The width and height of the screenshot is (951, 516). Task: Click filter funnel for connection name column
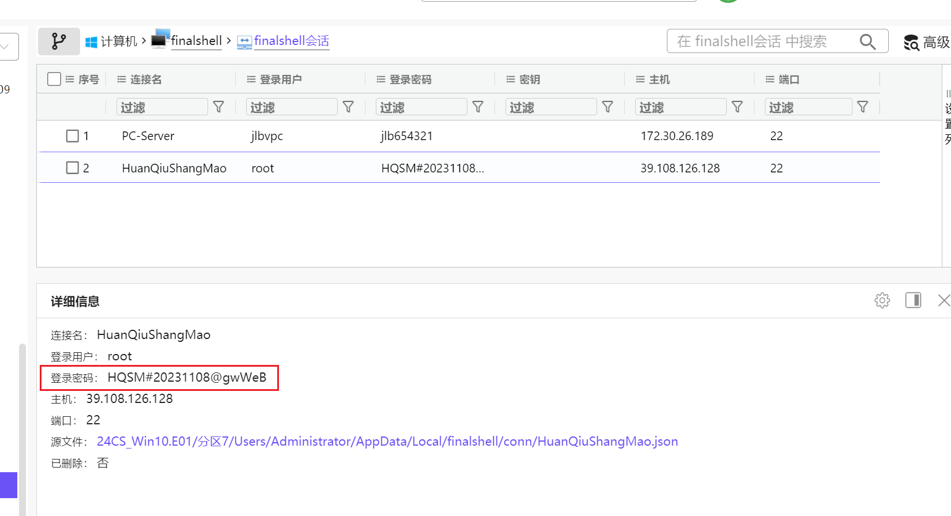point(218,107)
